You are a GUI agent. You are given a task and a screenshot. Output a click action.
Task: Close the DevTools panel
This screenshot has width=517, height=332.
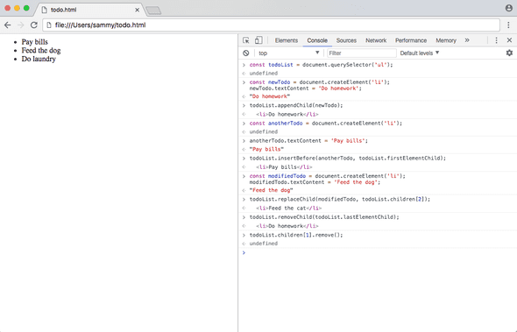coord(509,40)
